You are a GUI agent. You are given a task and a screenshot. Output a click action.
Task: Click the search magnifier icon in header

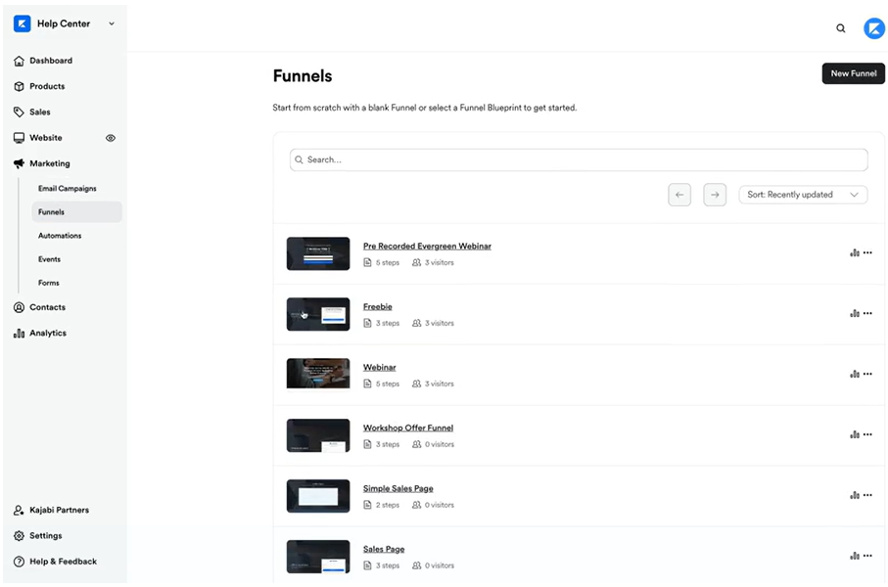click(840, 28)
